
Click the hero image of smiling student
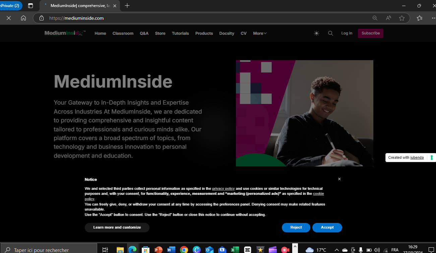(305, 113)
